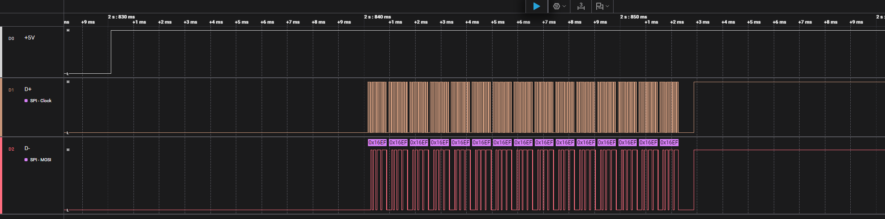Expand the timing marker dropdown chevron

(x=607, y=6)
